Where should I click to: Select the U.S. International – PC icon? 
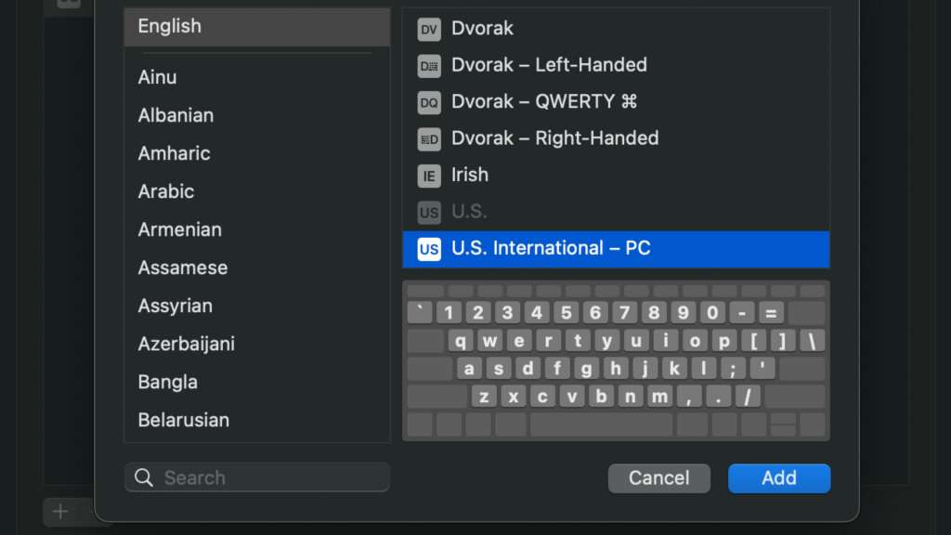coord(428,248)
